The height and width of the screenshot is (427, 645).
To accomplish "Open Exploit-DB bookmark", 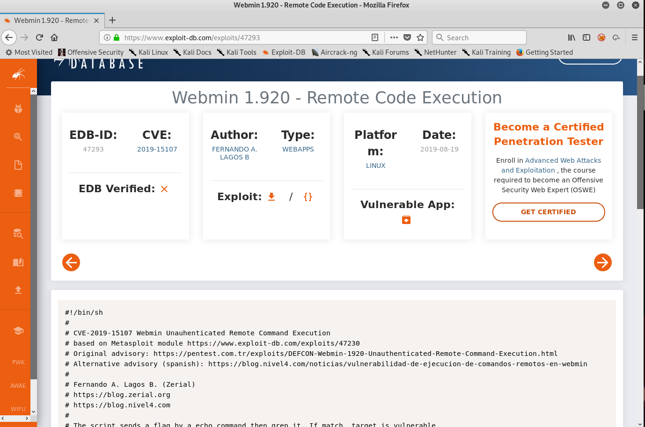I will click(284, 52).
